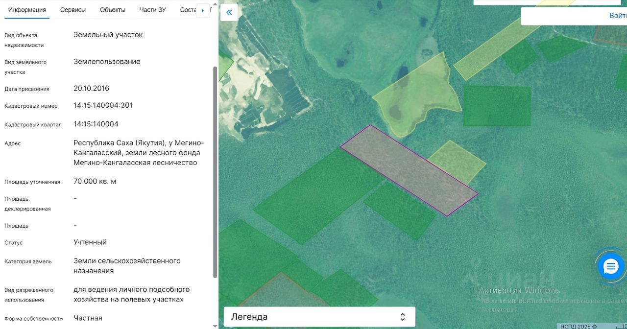Click the Кадастровый номер label
Image resolution: width=627 pixels, height=329 pixels.
(x=31, y=106)
